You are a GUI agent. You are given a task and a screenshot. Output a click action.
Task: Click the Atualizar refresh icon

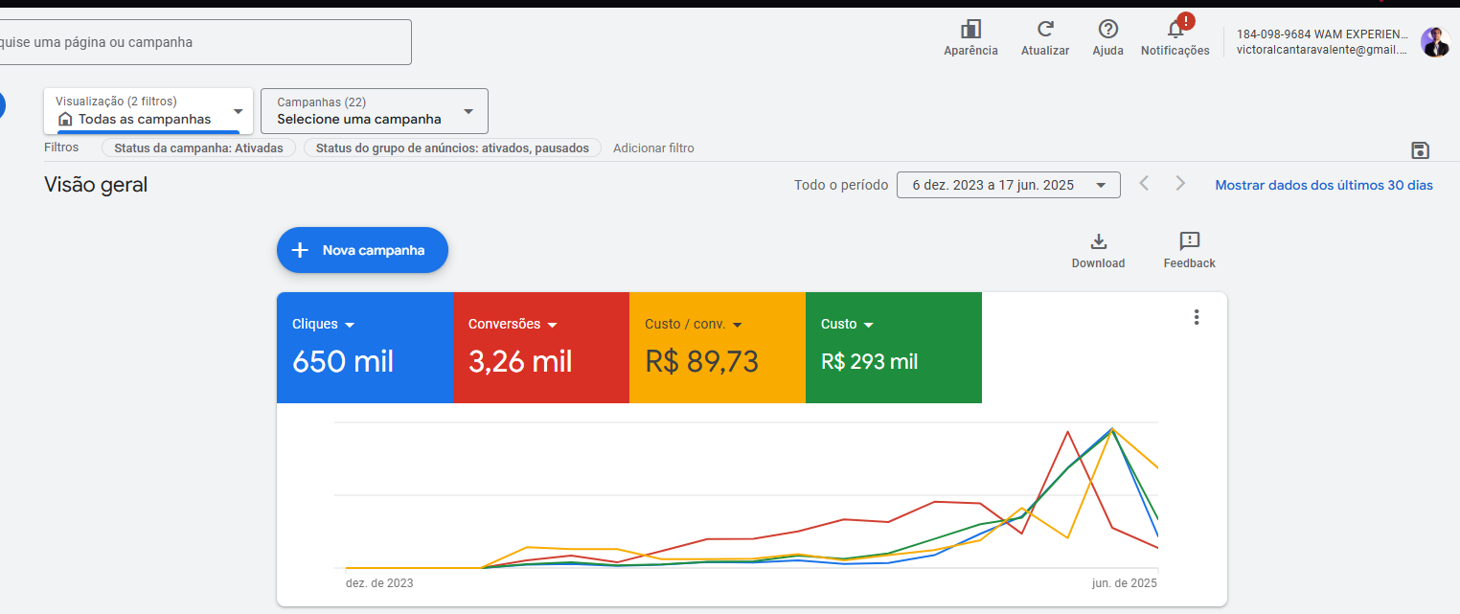click(x=1045, y=31)
